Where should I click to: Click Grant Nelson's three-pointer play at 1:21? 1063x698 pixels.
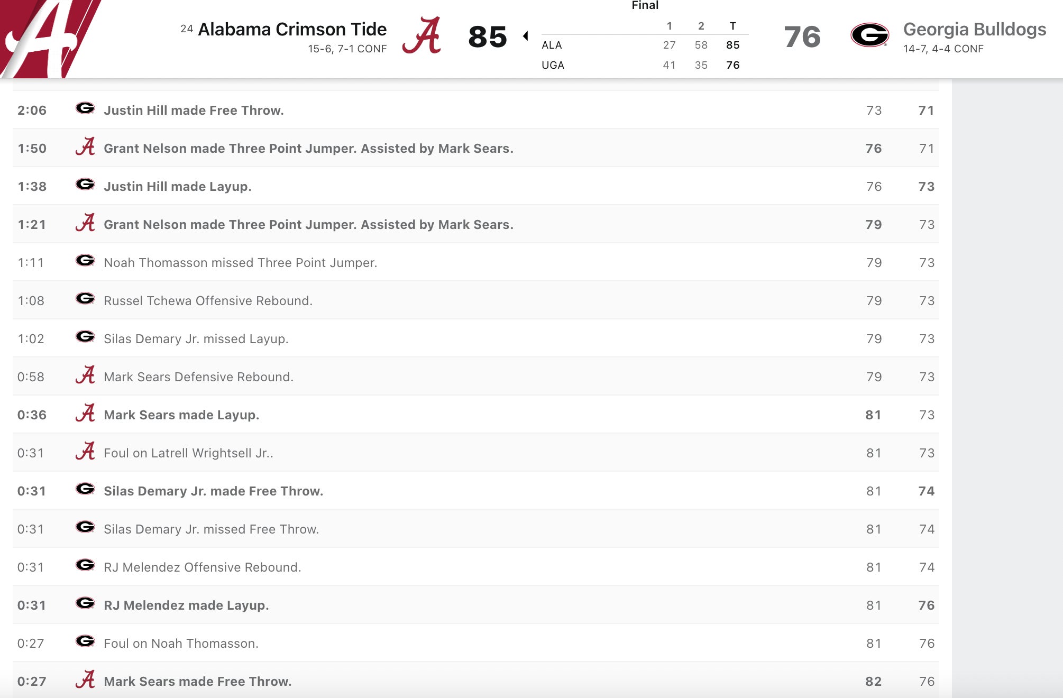point(308,225)
